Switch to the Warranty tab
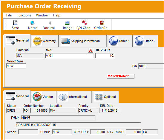Screen dimensions: 164x140 point(45,41)
